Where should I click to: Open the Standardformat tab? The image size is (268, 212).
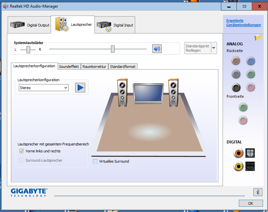click(x=123, y=67)
